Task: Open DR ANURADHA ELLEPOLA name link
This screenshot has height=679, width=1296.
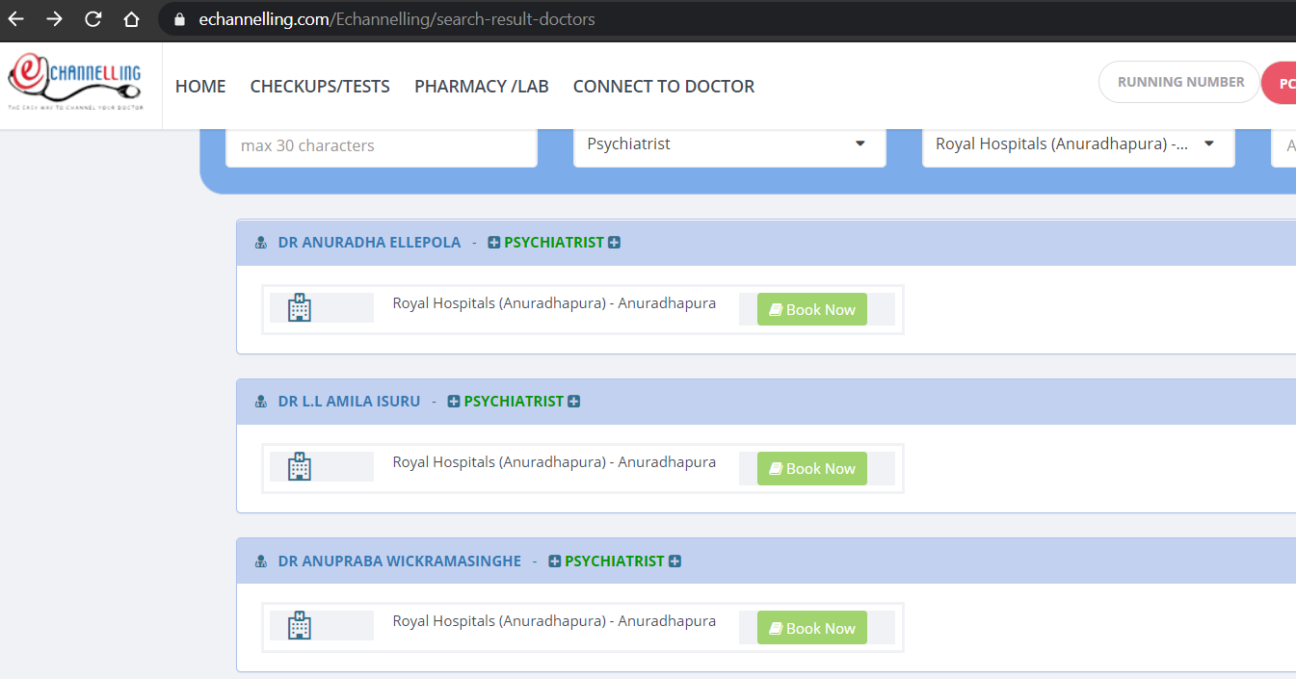Action: coord(370,243)
